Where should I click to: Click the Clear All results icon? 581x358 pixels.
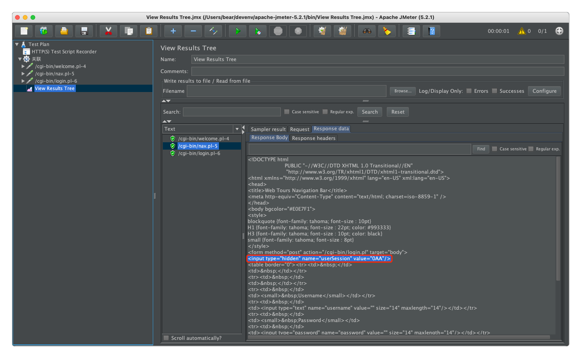pyautogui.click(x=342, y=31)
